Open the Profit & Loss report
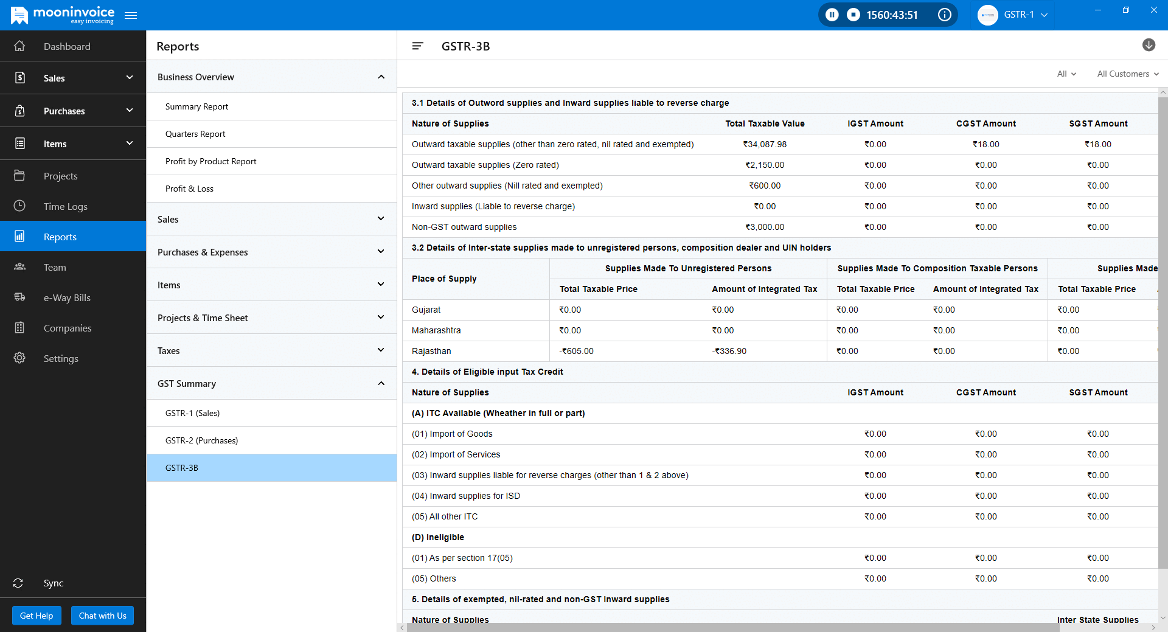Screen dimensions: 1168x632 271,189
